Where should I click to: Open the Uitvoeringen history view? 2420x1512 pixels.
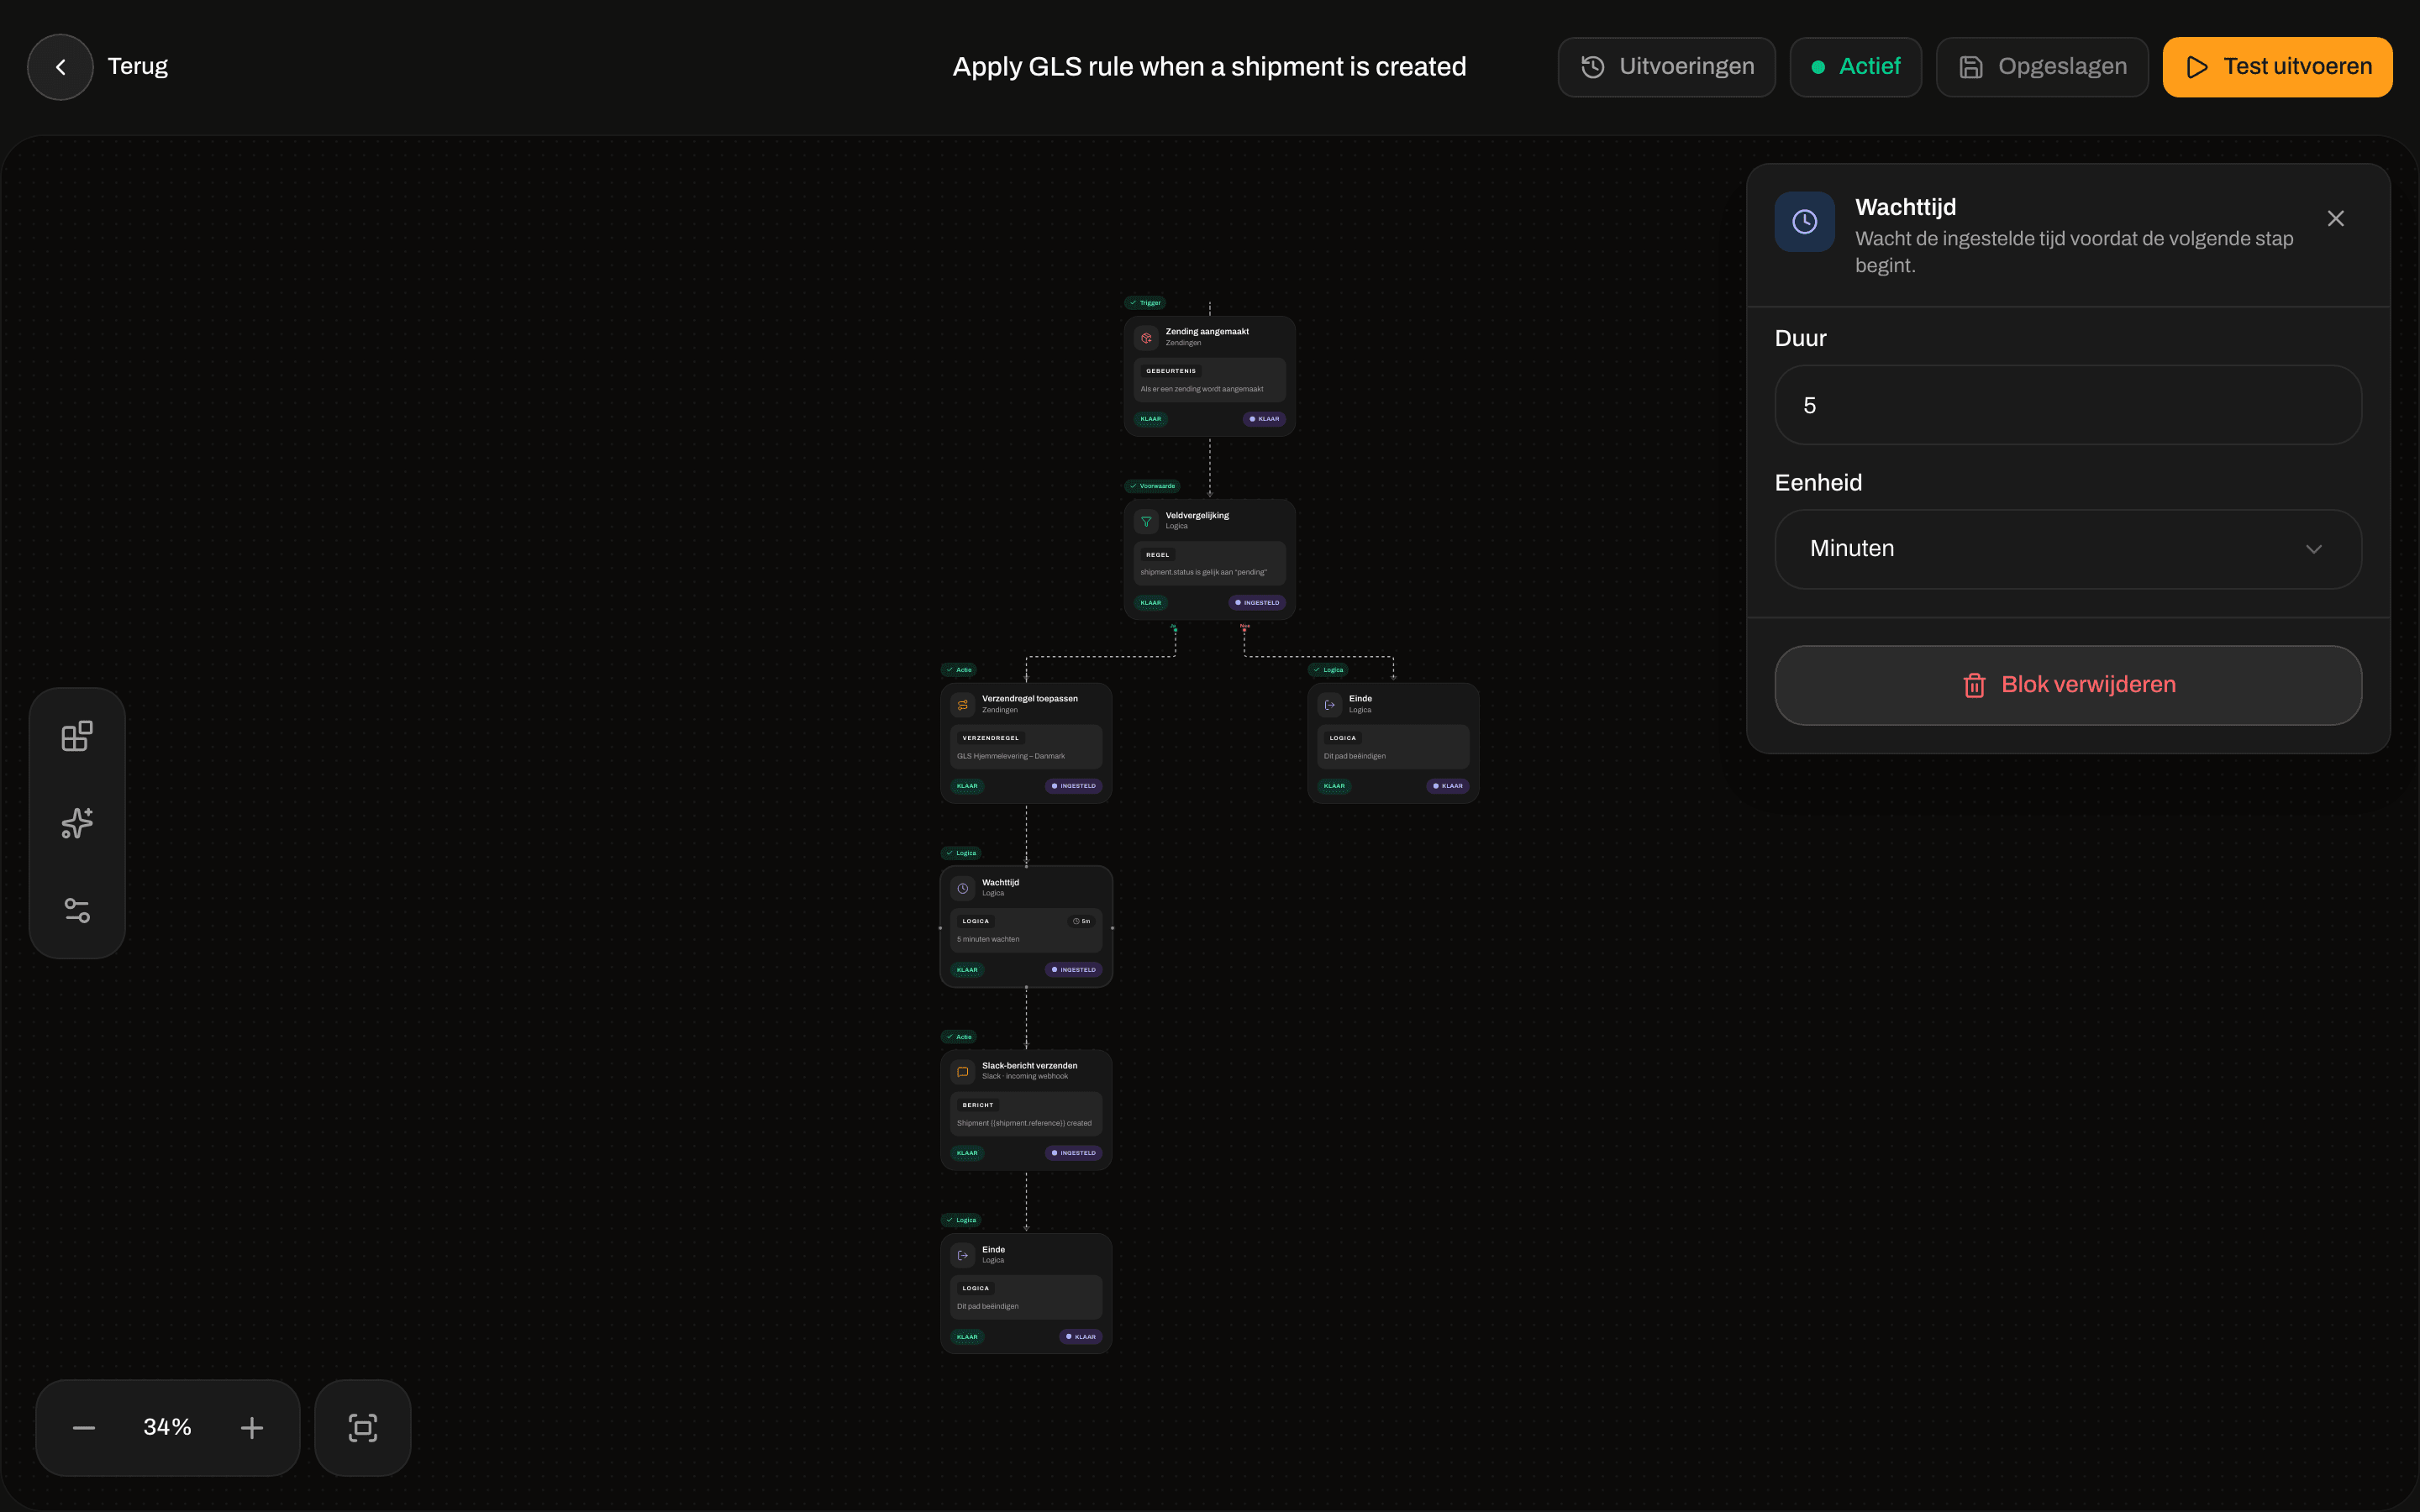tap(1666, 67)
